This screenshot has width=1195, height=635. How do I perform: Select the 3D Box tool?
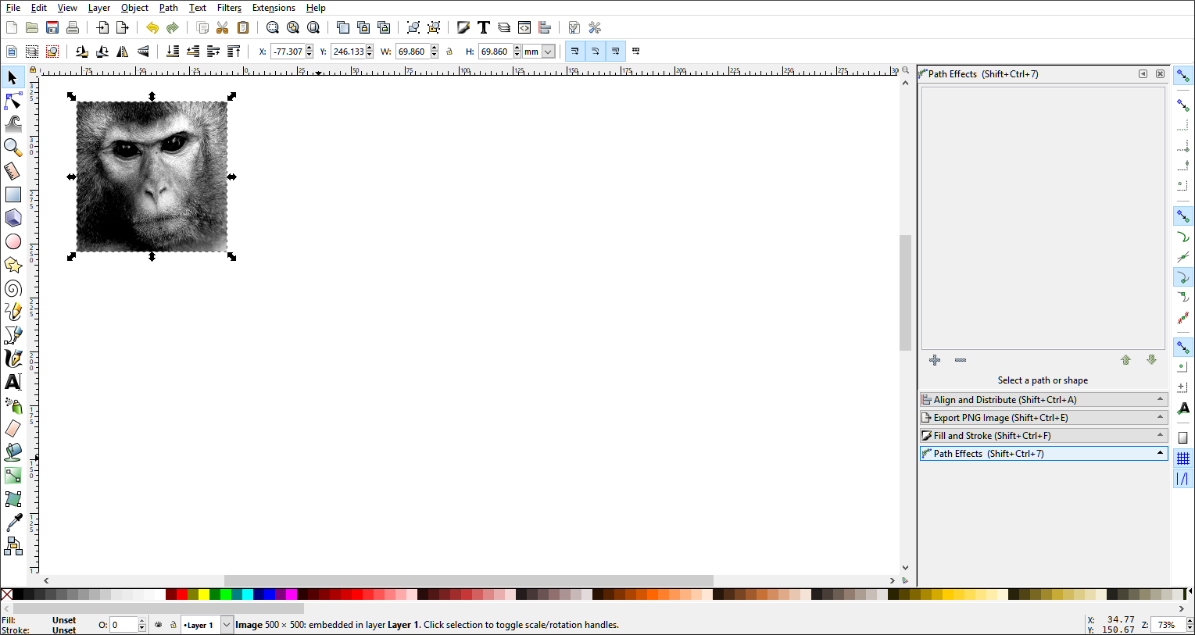[13, 218]
